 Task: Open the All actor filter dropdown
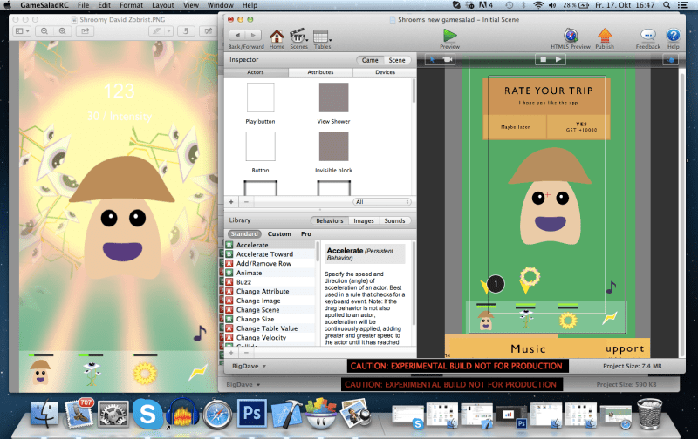point(382,202)
